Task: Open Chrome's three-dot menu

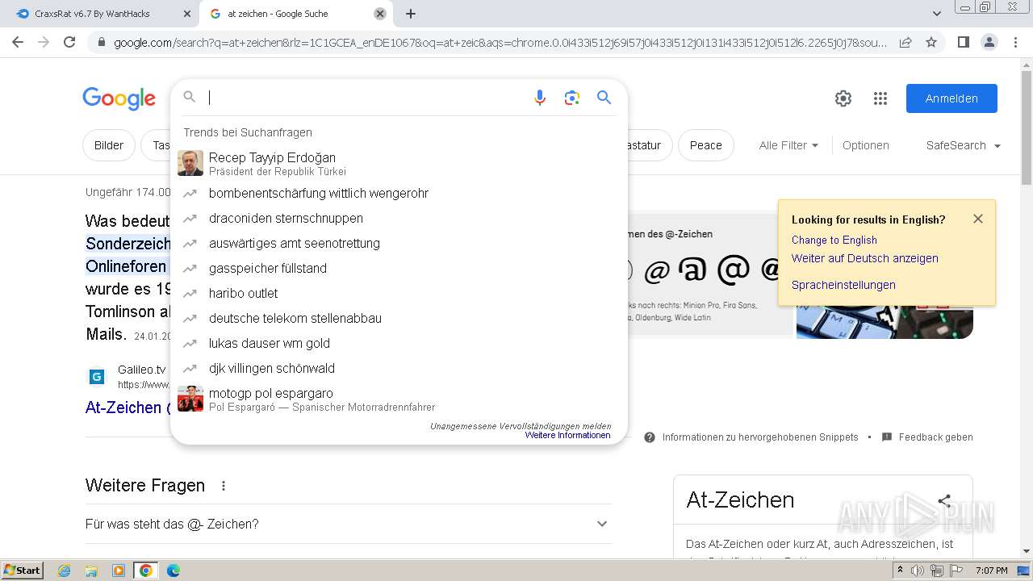Action: tap(1015, 42)
